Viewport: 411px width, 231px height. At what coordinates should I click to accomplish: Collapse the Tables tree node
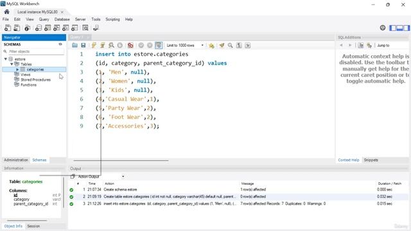12,64
